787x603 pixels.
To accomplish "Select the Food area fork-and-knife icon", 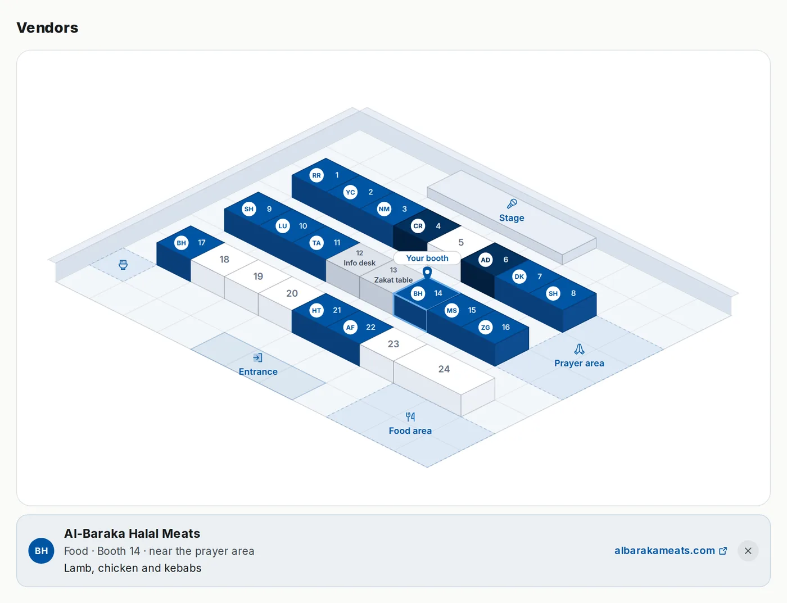I will (410, 416).
